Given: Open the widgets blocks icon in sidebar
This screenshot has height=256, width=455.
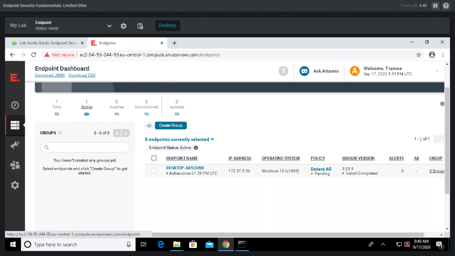Looking at the screenshot, I should point(15,165).
